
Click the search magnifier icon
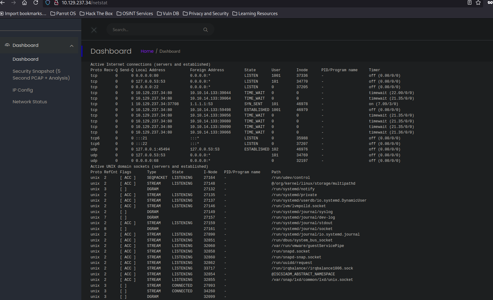[206, 30]
